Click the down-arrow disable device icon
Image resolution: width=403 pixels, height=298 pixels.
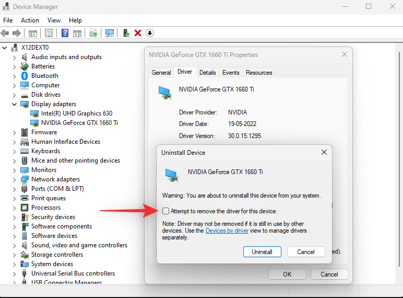[x=150, y=33]
